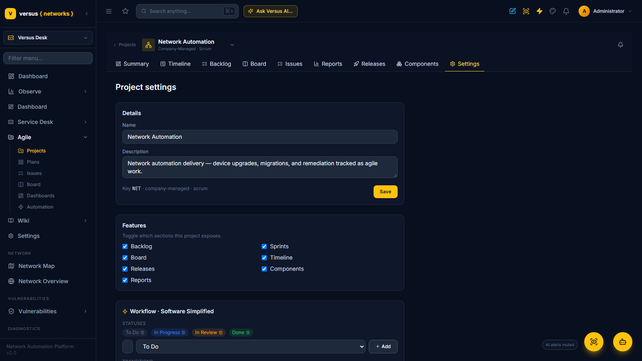Viewport: 642px width, 361px height.
Task: Focus the Search anything box
Action: [187, 11]
